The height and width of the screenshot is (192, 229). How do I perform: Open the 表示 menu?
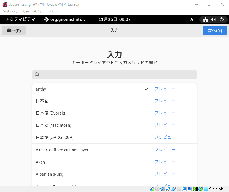click(25, 12)
